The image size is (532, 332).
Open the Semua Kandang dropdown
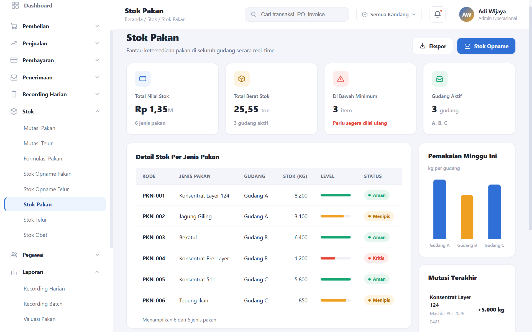[x=389, y=14]
